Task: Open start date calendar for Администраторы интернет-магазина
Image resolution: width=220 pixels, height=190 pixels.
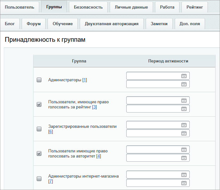Action: tap(184, 175)
